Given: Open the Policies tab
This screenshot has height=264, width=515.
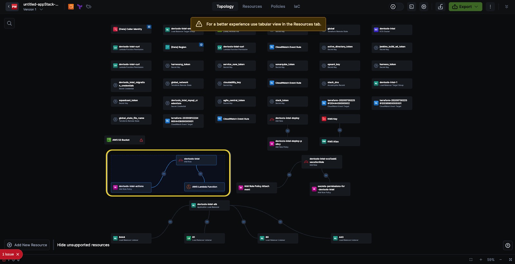Looking at the screenshot, I should [x=278, y=6].
